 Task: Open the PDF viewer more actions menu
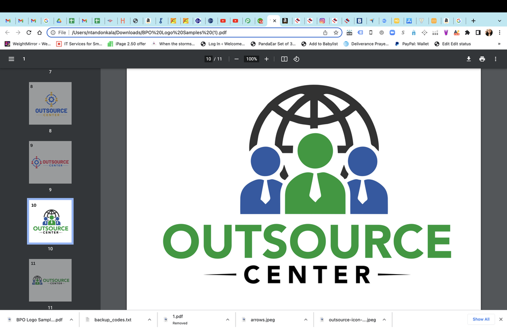[x=496, y=59]
